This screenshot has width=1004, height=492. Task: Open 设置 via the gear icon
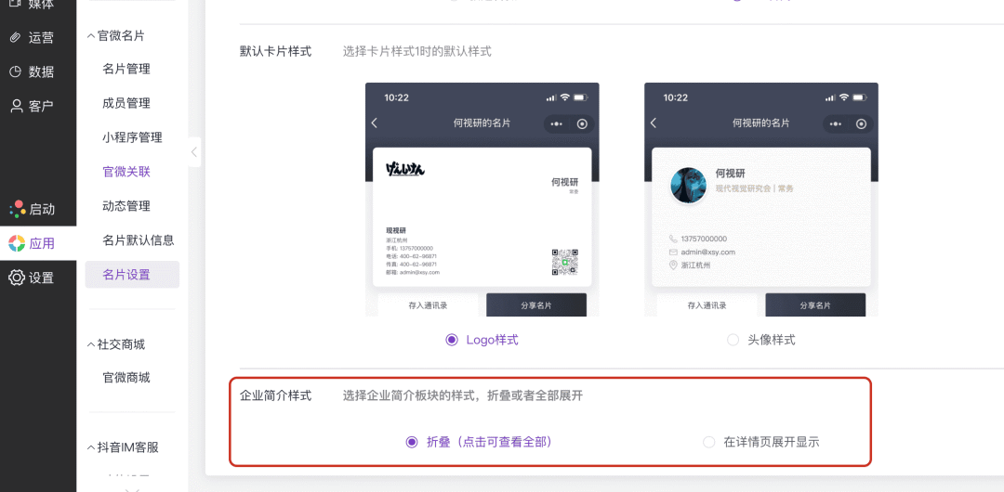[16, 278]
